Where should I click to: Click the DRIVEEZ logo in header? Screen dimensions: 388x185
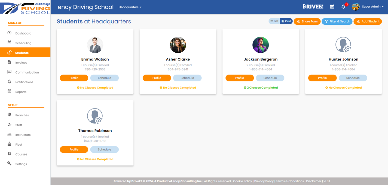point(313,7)
